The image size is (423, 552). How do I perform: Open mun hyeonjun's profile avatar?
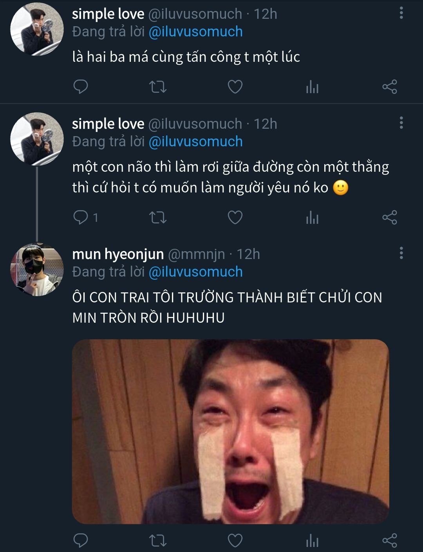[37, 270]
